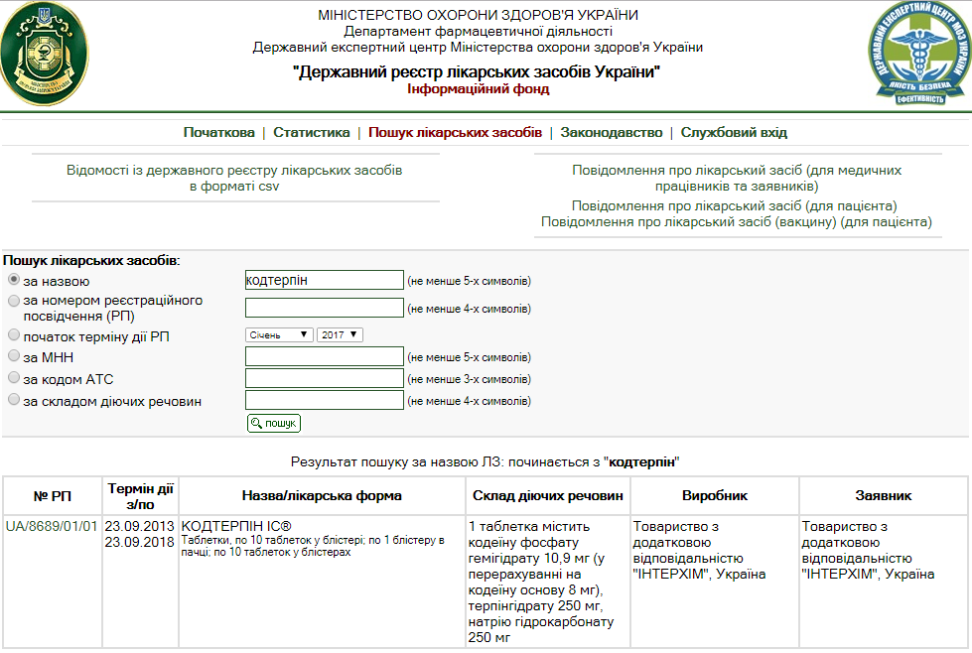Open the month dropdown showing Січень
The image size is (972, 653).
pyautogui.click(x=279, y=335)
